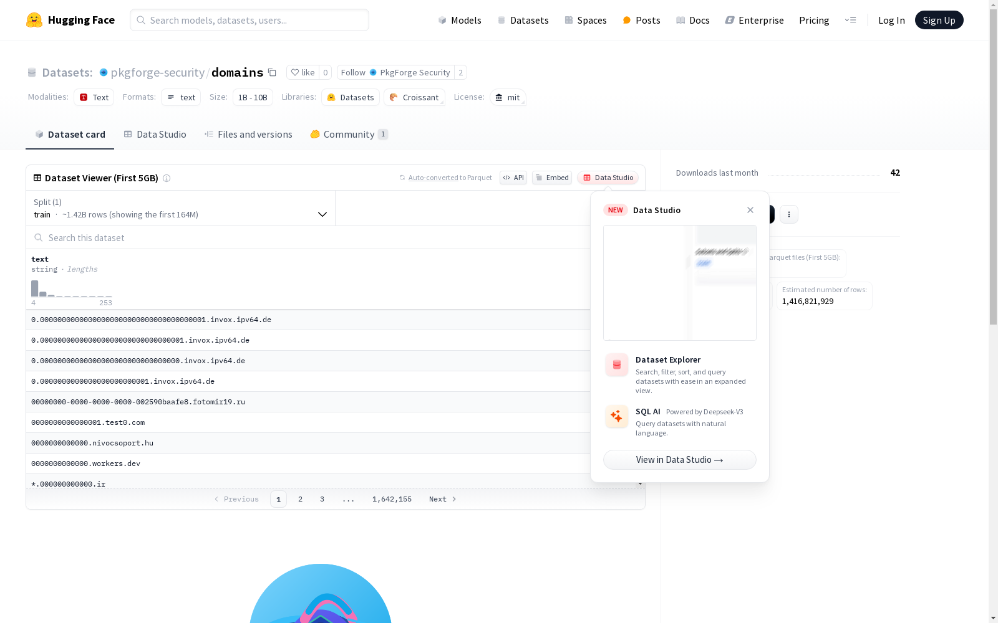Click the follower count 2
The height and width of the screenshot is (623, 998).
click(460, 72)
